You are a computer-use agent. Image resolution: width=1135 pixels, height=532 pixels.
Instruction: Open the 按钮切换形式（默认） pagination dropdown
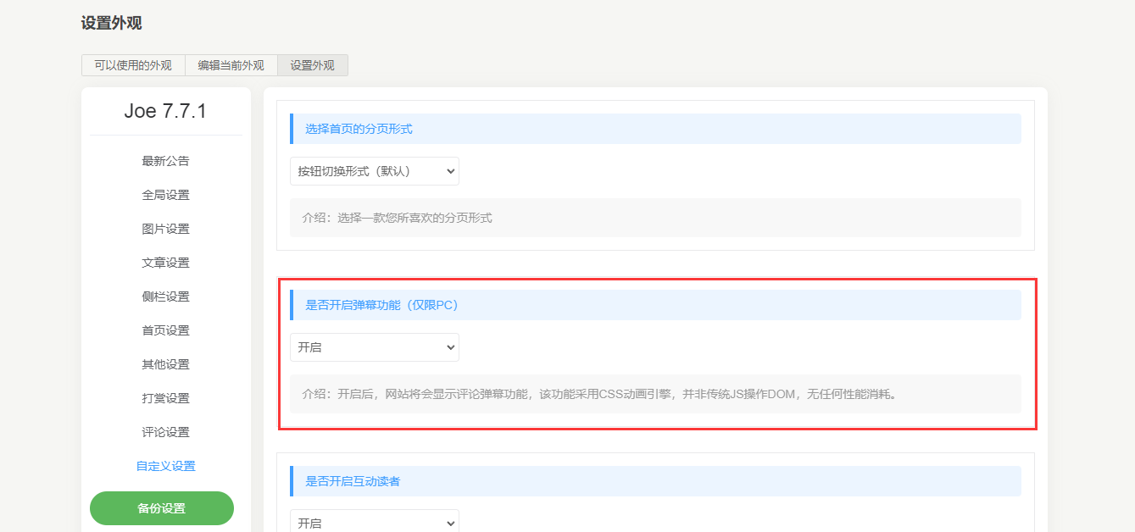point(375,171)
